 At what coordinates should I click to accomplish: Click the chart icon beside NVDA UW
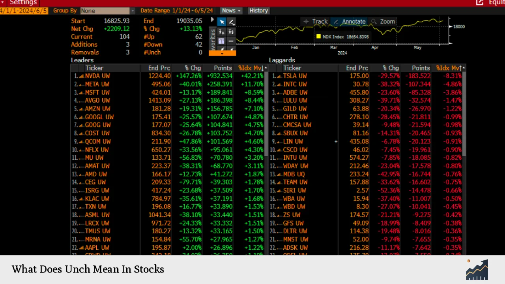pos(81,76)
